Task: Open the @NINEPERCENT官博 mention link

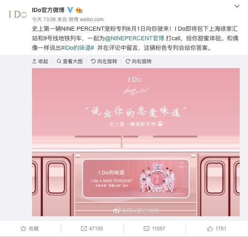Action: [135, 39]
